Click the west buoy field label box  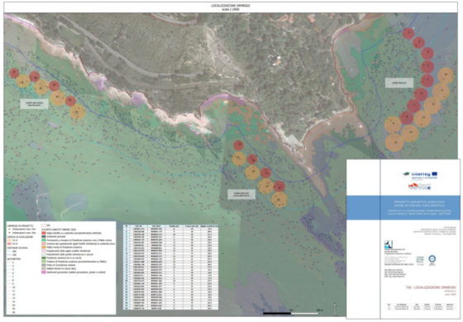click(x=34, y=104)
